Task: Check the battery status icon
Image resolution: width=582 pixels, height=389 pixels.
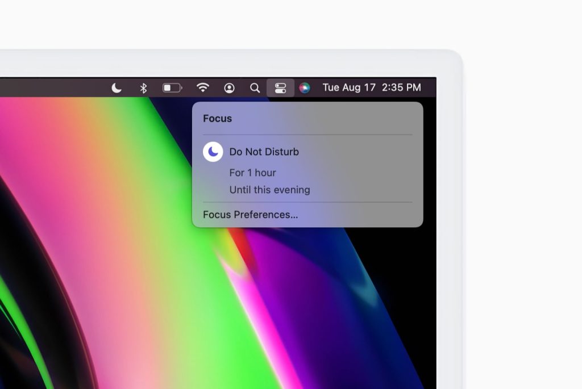Action: pos(172,88)
